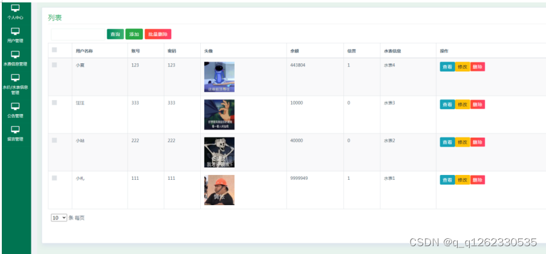
Task: Open the blue cartoon avatar of account 123
Action: click(219, 77)
